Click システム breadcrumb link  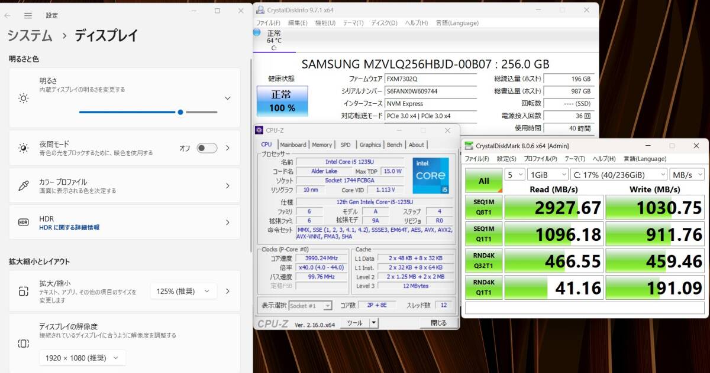coord(30,35)
